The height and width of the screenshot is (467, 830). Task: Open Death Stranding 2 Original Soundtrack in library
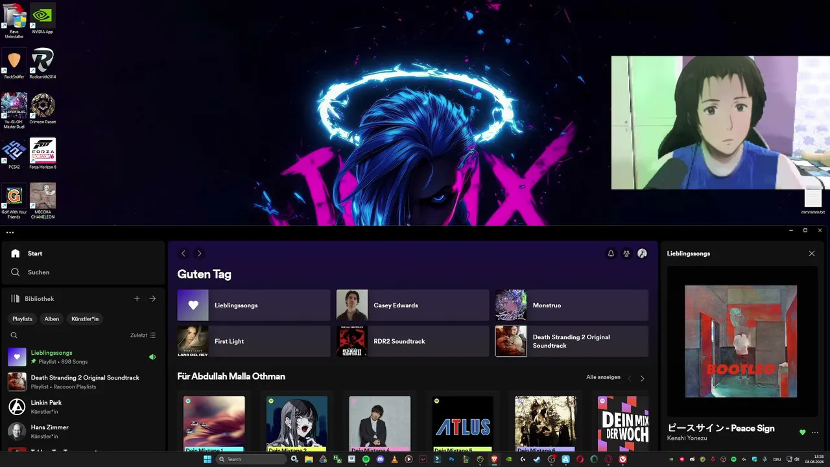[83, 382]
